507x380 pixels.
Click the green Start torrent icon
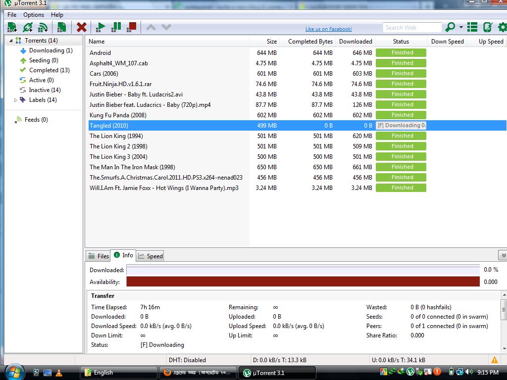pos(101,27)
